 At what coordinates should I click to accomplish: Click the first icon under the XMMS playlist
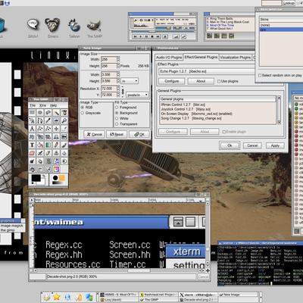[x=209, y=36]
